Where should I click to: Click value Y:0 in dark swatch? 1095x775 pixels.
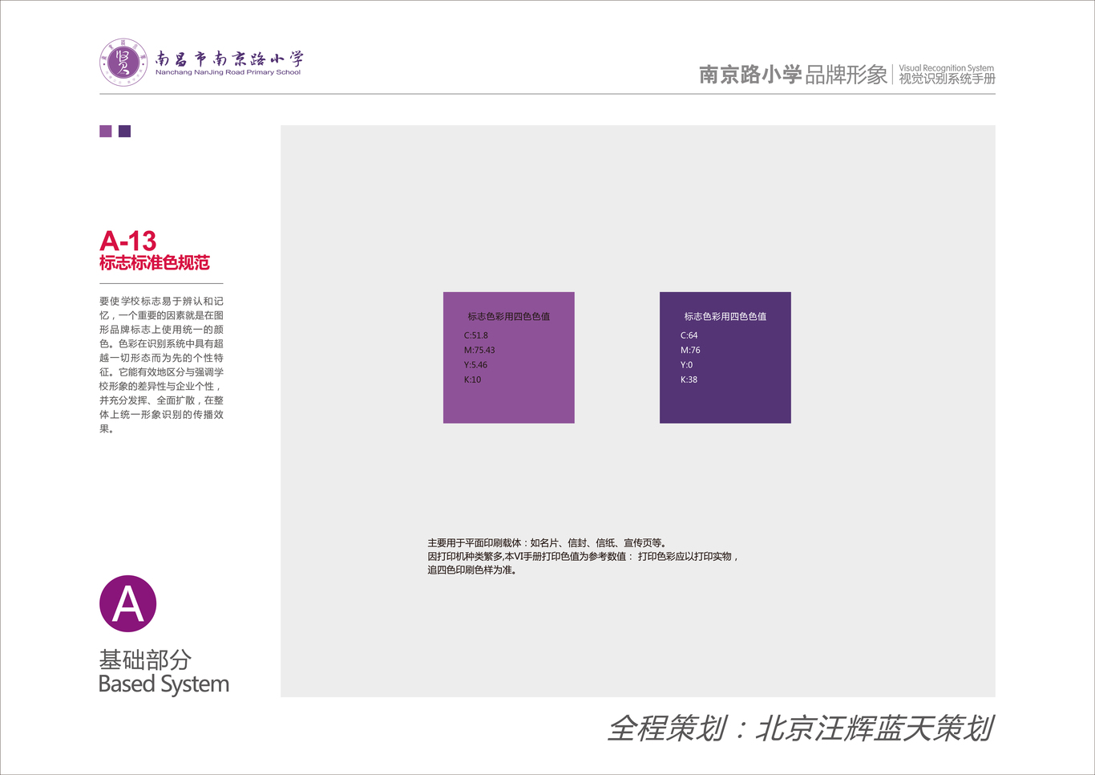coord(687,365)
